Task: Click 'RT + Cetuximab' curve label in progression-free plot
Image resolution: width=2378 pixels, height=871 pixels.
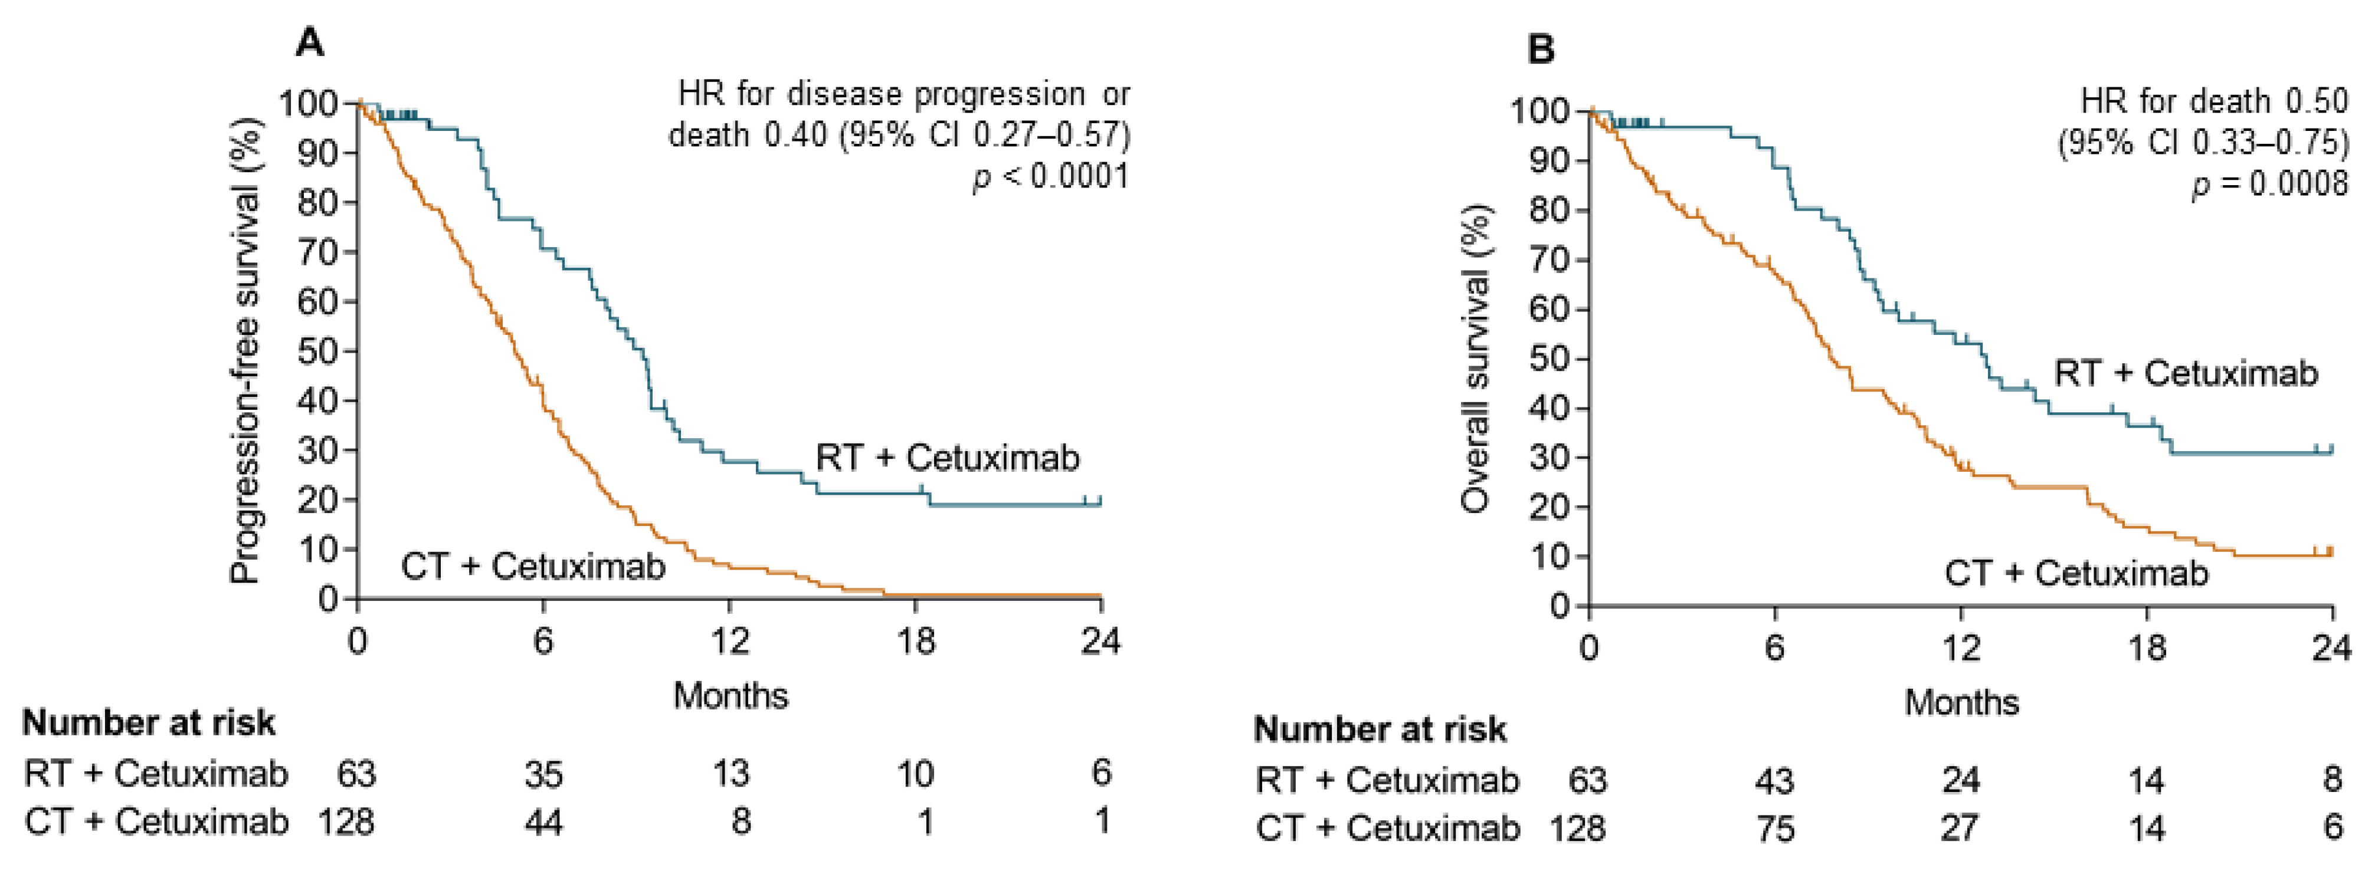Action: click(947, 458)
